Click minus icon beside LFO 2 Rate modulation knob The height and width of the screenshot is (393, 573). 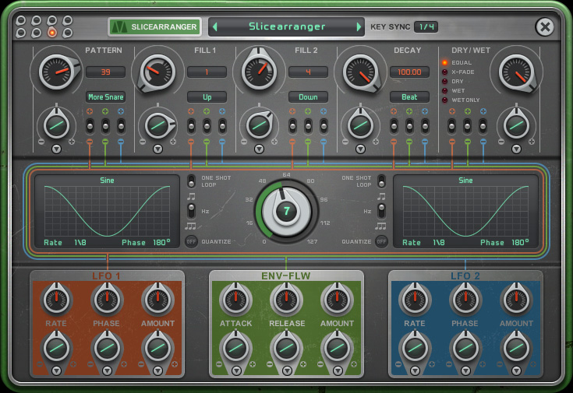point(398,364)
